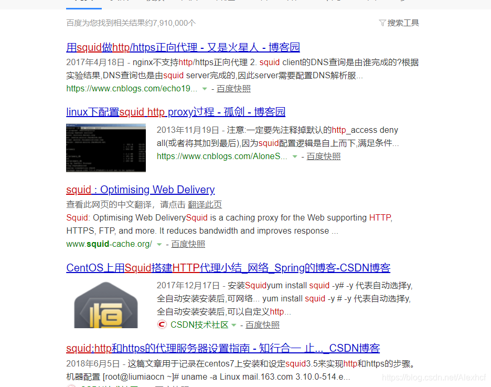
Task: Expand the arrow next to cnblogs.com/echo19 URL
Action: 204,89
